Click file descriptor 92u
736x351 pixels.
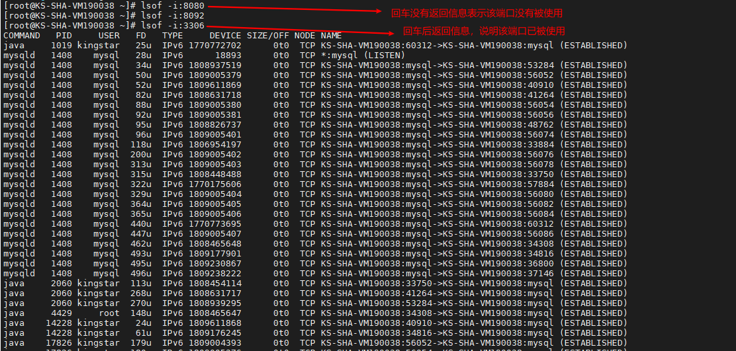[144, 115]
